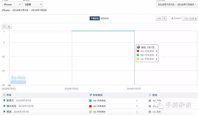Click the teal rank line at top of chart
The height and width of the screenshot is (115, 198).
(x=103, y=31)
